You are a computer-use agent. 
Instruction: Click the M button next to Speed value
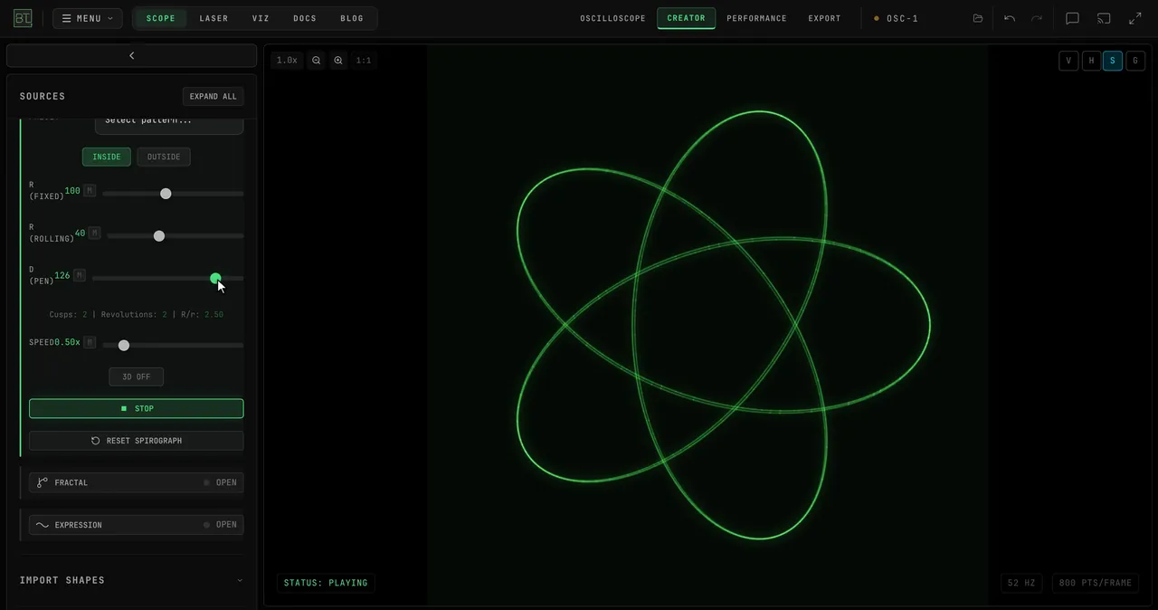[x=90, y=342]
